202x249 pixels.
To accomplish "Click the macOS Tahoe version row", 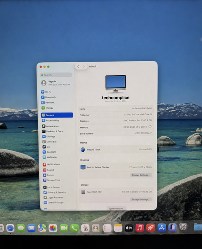I will 116,149.
